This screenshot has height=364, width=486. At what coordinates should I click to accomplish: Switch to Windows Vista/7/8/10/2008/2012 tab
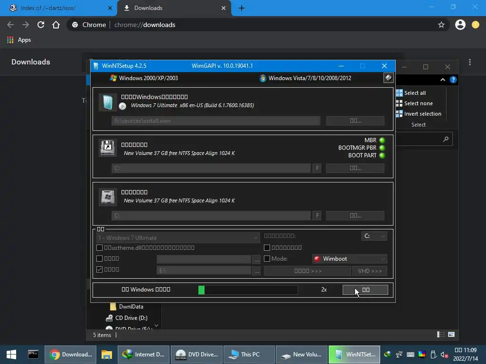tap(305, 78)
